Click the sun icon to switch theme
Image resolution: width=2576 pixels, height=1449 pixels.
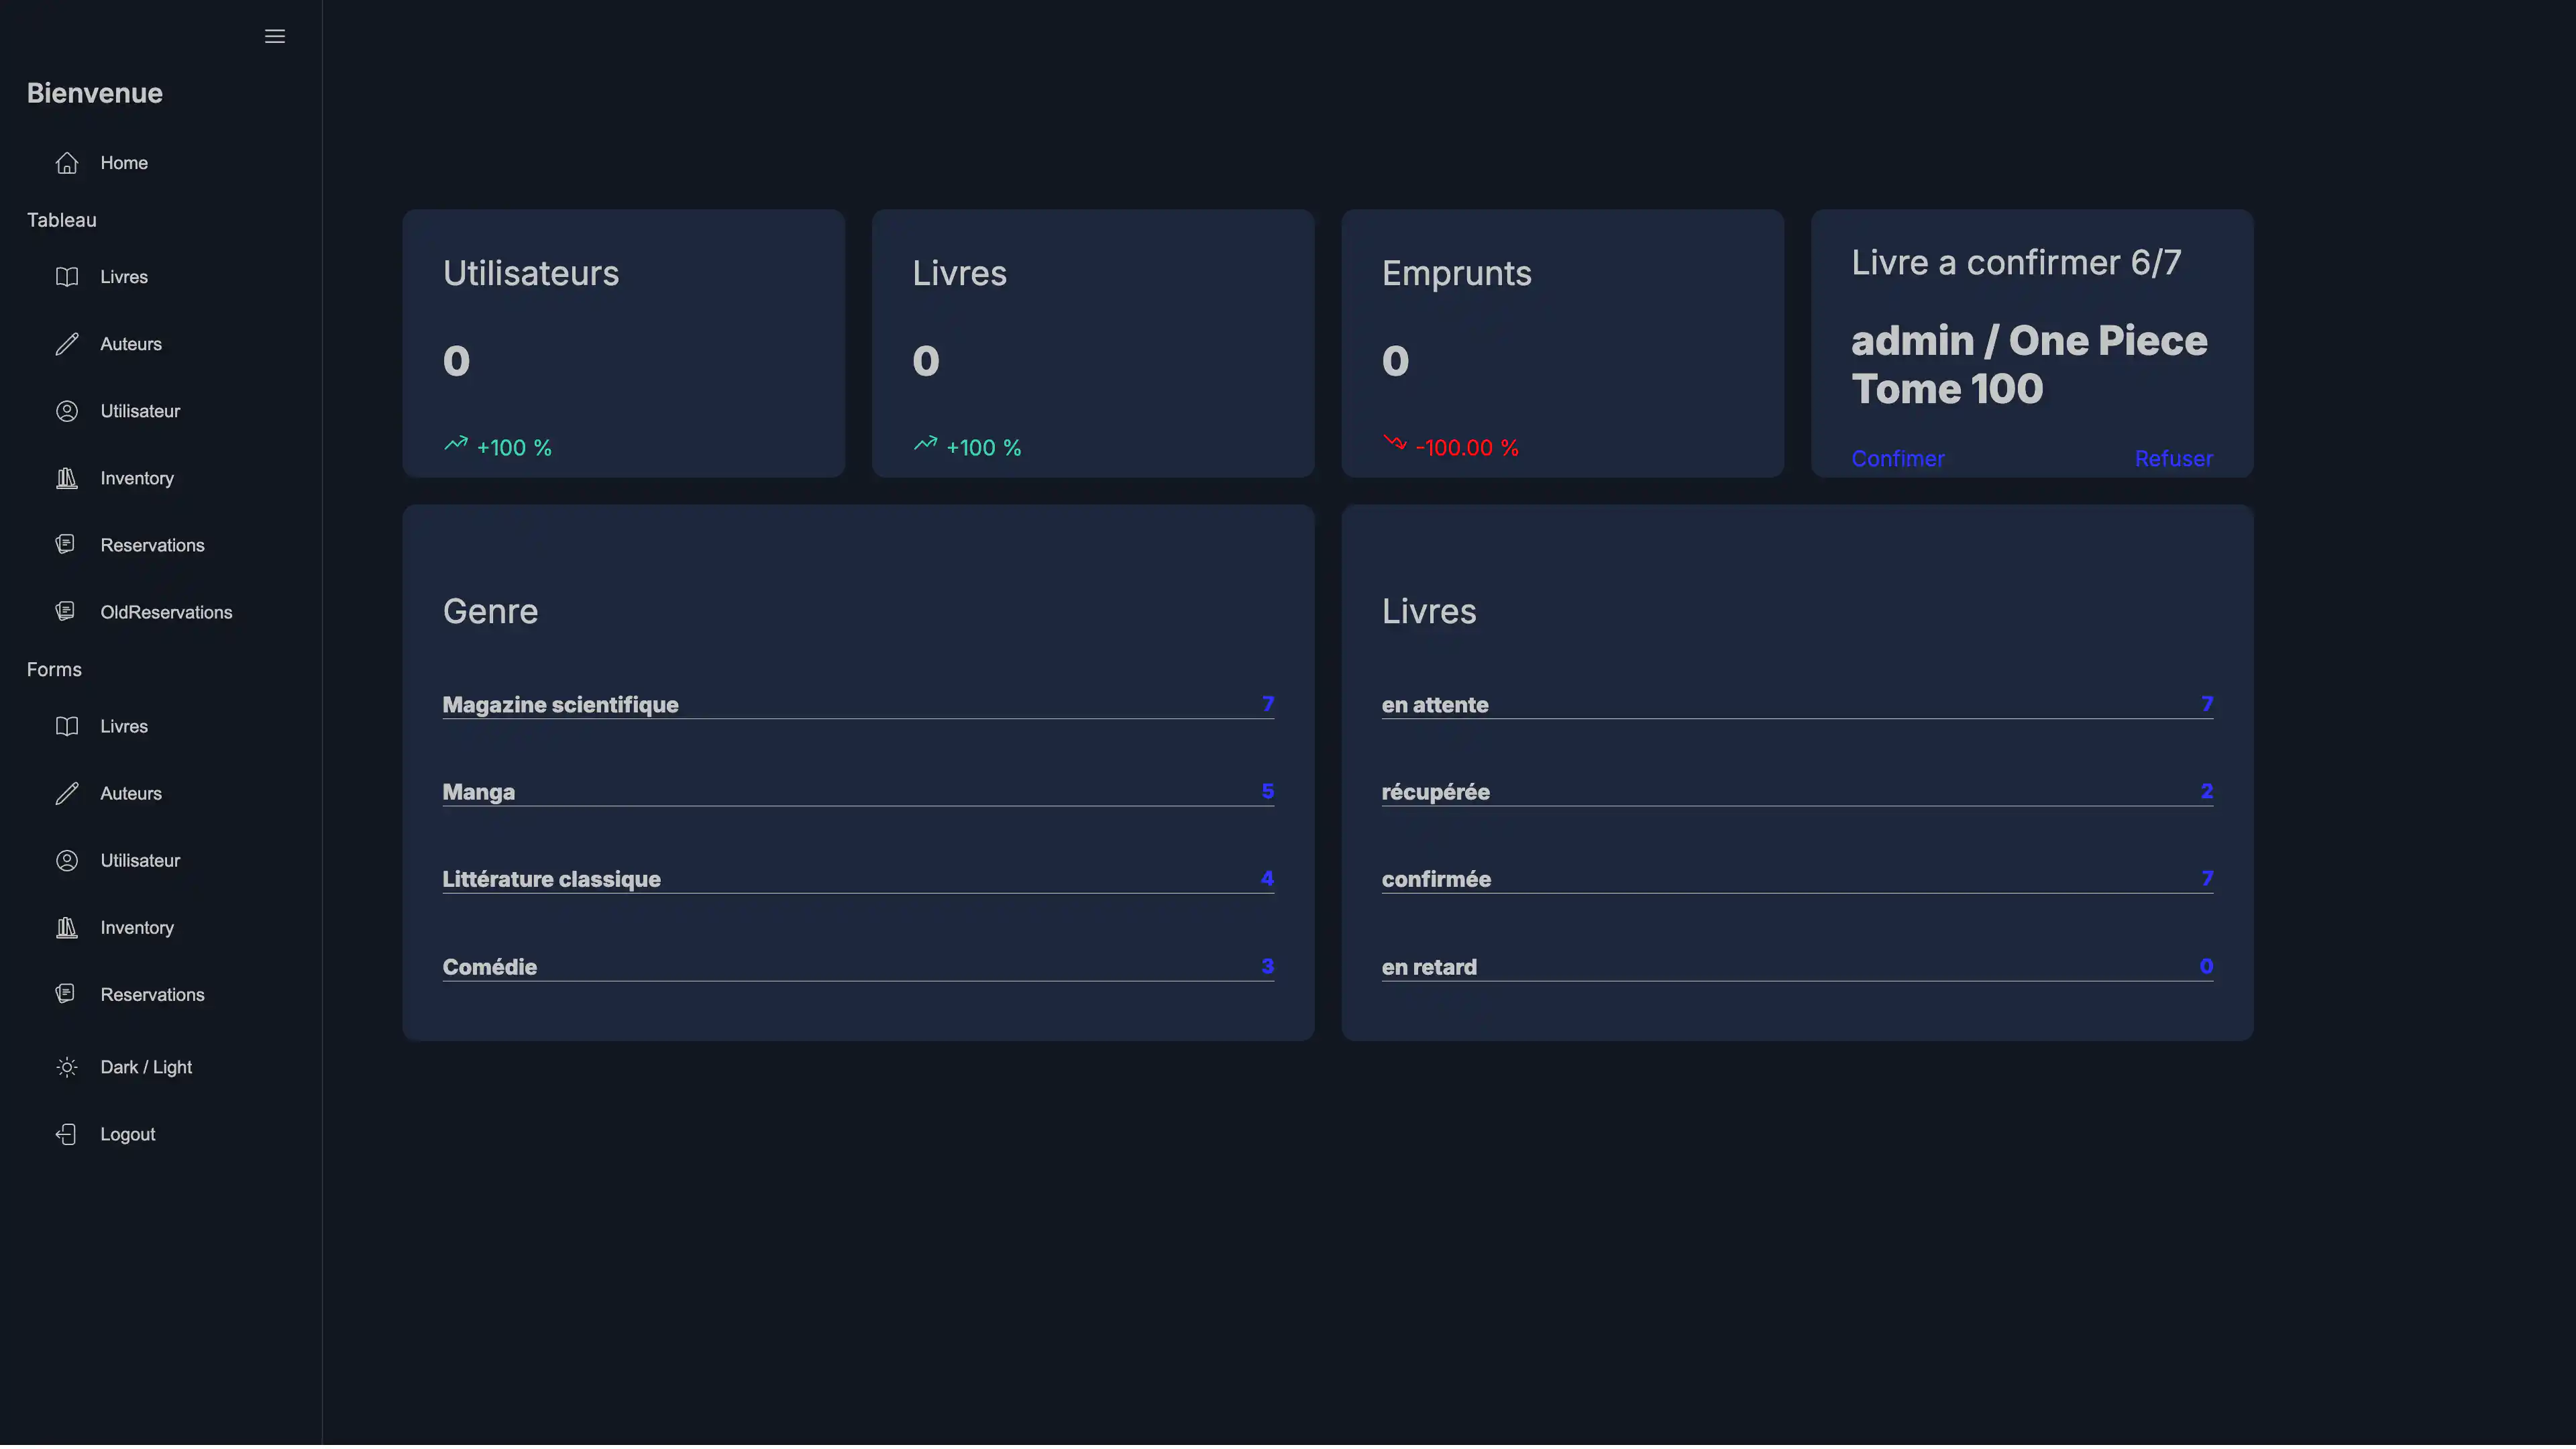tap(66, 1067)
